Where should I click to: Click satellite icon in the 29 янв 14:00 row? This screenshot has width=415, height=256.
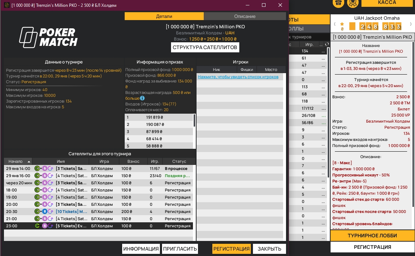38,169
